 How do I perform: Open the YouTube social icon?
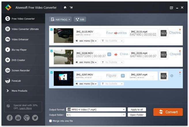(18, 118)
